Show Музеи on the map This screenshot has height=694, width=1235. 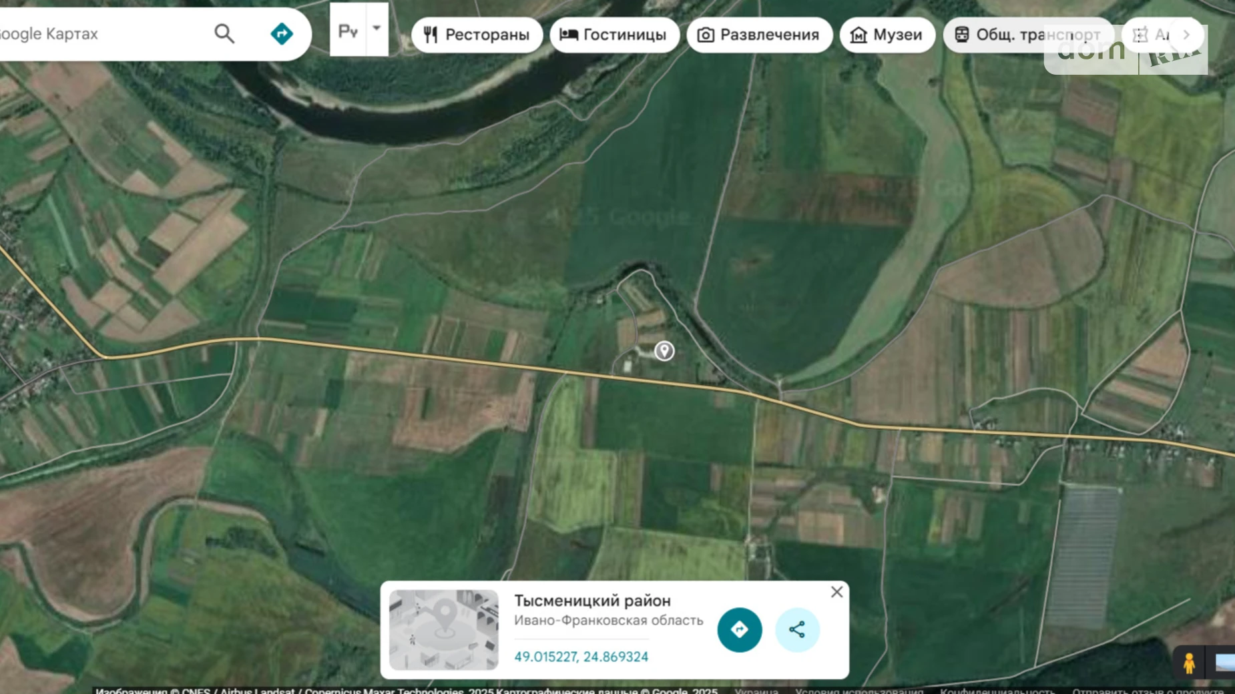(x=887, y=35)
